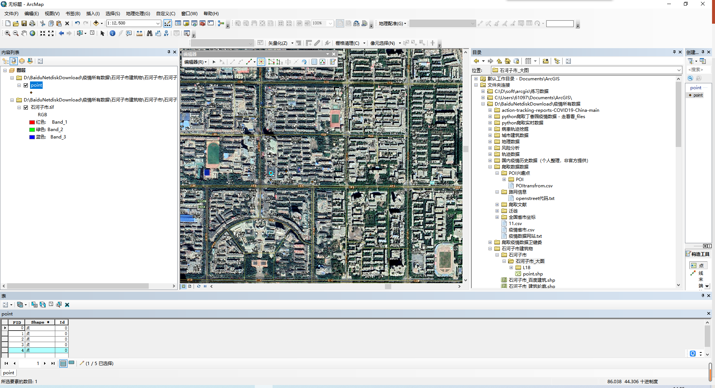
Task: Open the 地理处理(G) menu
Action: (x=138, y=14)
